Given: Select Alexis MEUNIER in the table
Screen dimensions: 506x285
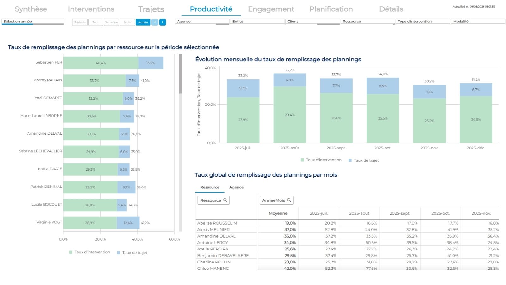Looking at the screenshot, I should pos(213,230).
